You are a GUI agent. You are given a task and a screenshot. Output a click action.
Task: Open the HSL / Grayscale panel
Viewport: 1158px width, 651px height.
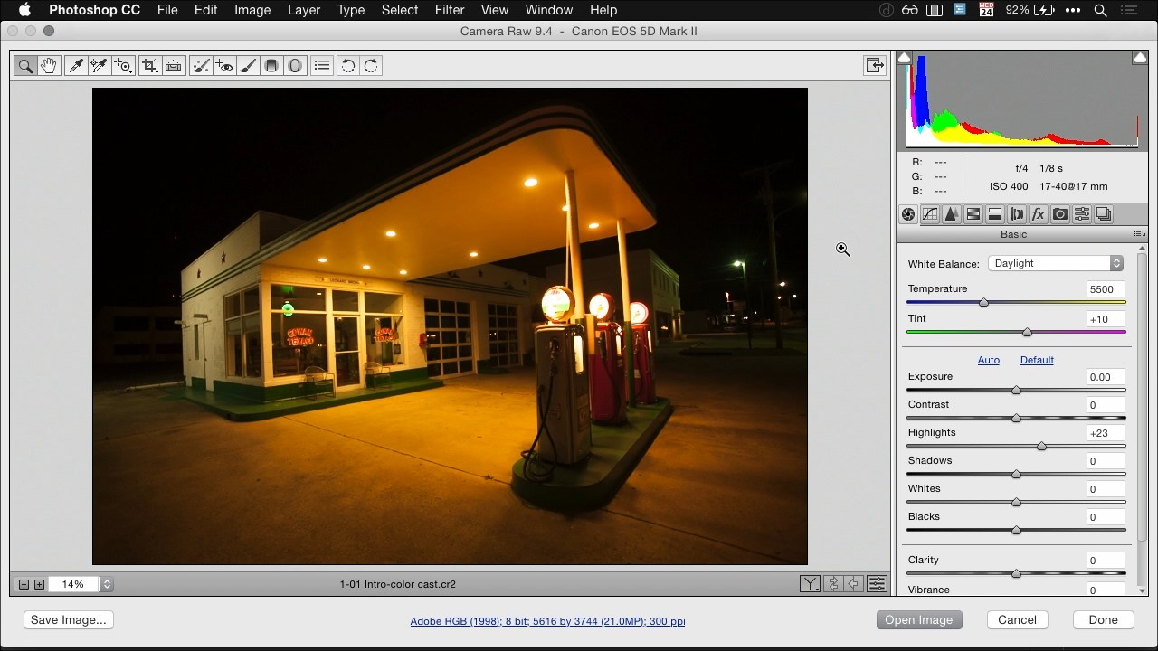(973, 214)
